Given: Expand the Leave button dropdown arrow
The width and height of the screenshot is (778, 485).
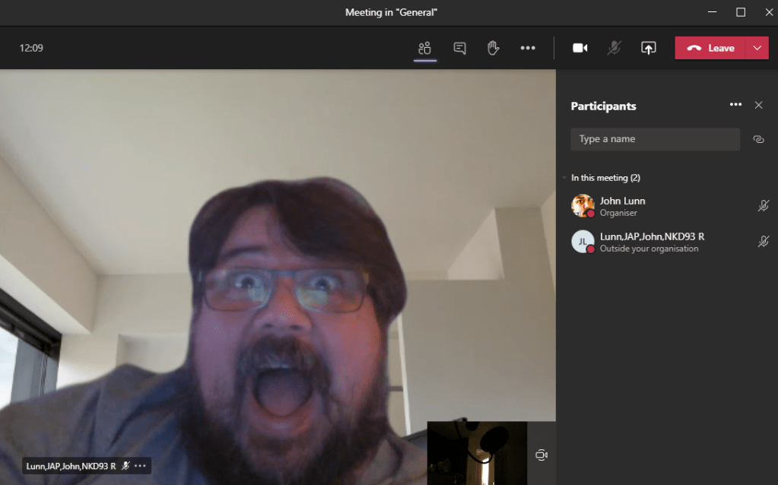Looking at the screenshot, I should point(757,48).
